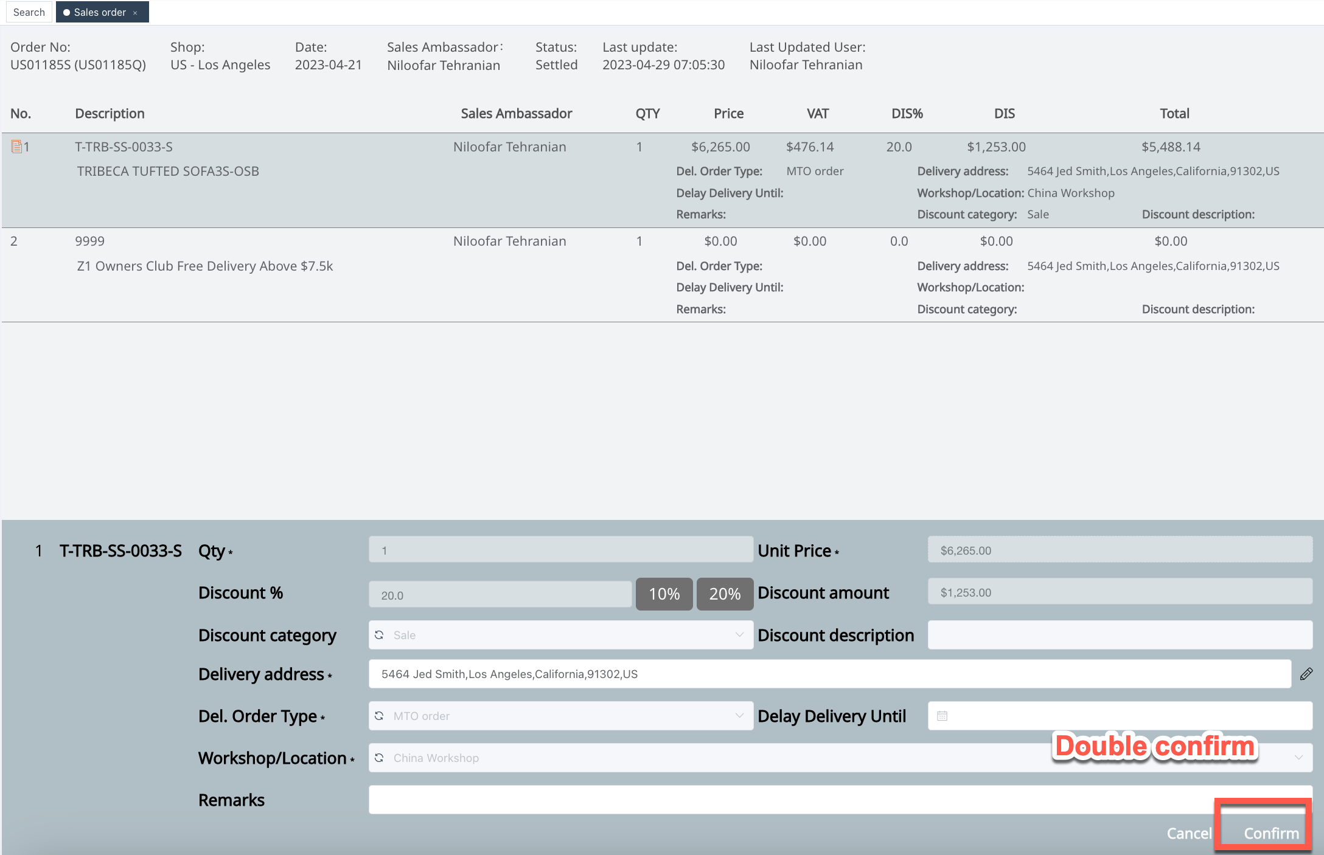1324x855 pixels.
Task: Click the refresh icon in Del. Order Type field
Action: 379,716
